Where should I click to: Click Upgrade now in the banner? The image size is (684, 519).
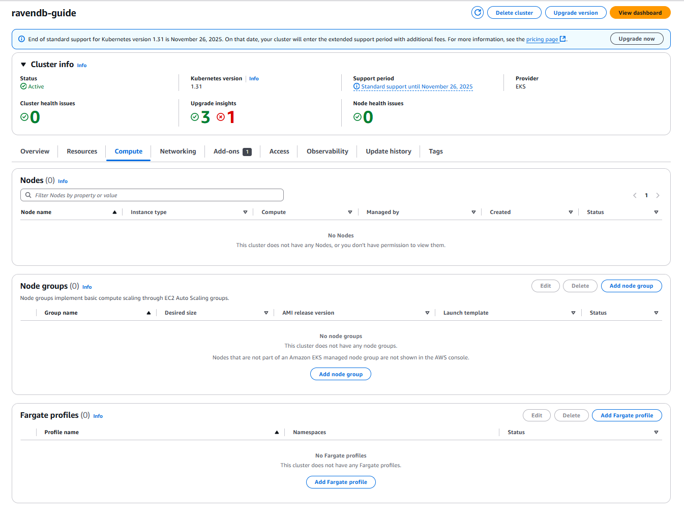click(x=637, y=39)
